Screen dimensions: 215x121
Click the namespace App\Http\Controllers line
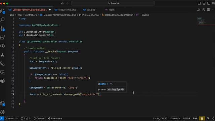point(39,25)
